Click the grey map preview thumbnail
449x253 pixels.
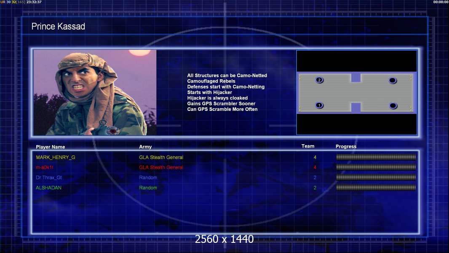(356, 92)
